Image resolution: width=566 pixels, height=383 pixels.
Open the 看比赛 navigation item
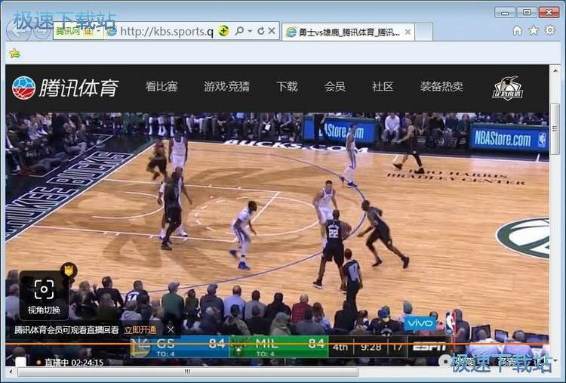point(161,87)
